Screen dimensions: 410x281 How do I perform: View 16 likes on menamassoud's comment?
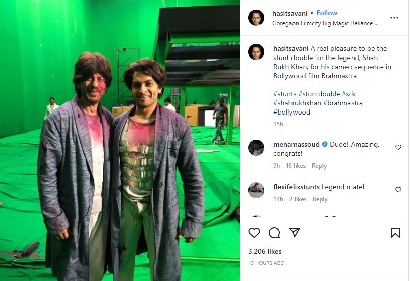point(296,166)
